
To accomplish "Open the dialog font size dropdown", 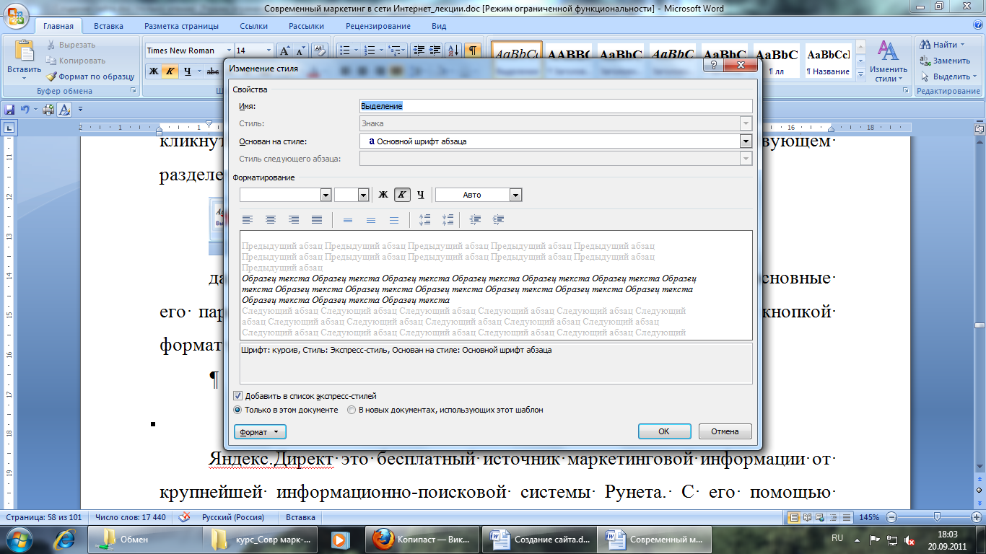I will point(363,195).
